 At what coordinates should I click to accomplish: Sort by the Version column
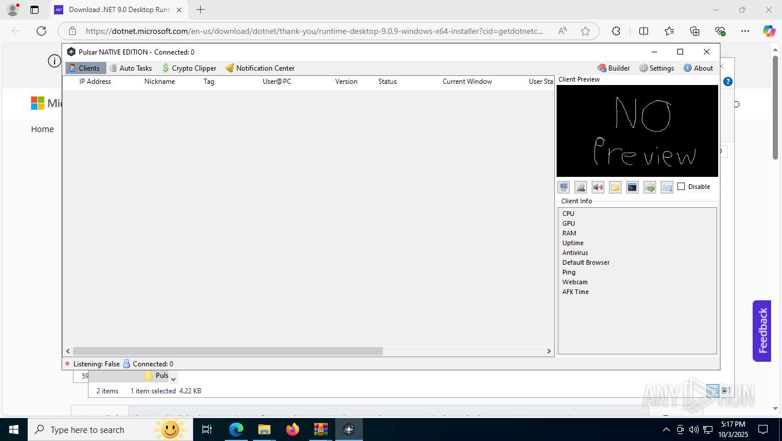tap(346, 82)
